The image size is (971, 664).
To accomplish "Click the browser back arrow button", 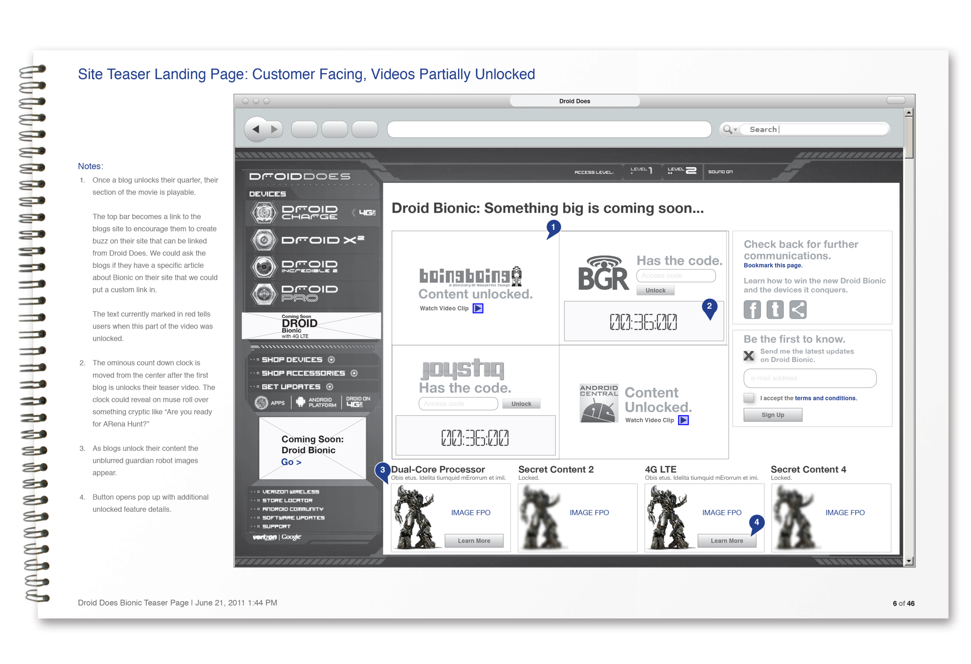I will click(256, 129).
